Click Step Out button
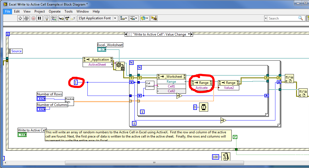Screen dimensions: 309x168 [73, 18]
